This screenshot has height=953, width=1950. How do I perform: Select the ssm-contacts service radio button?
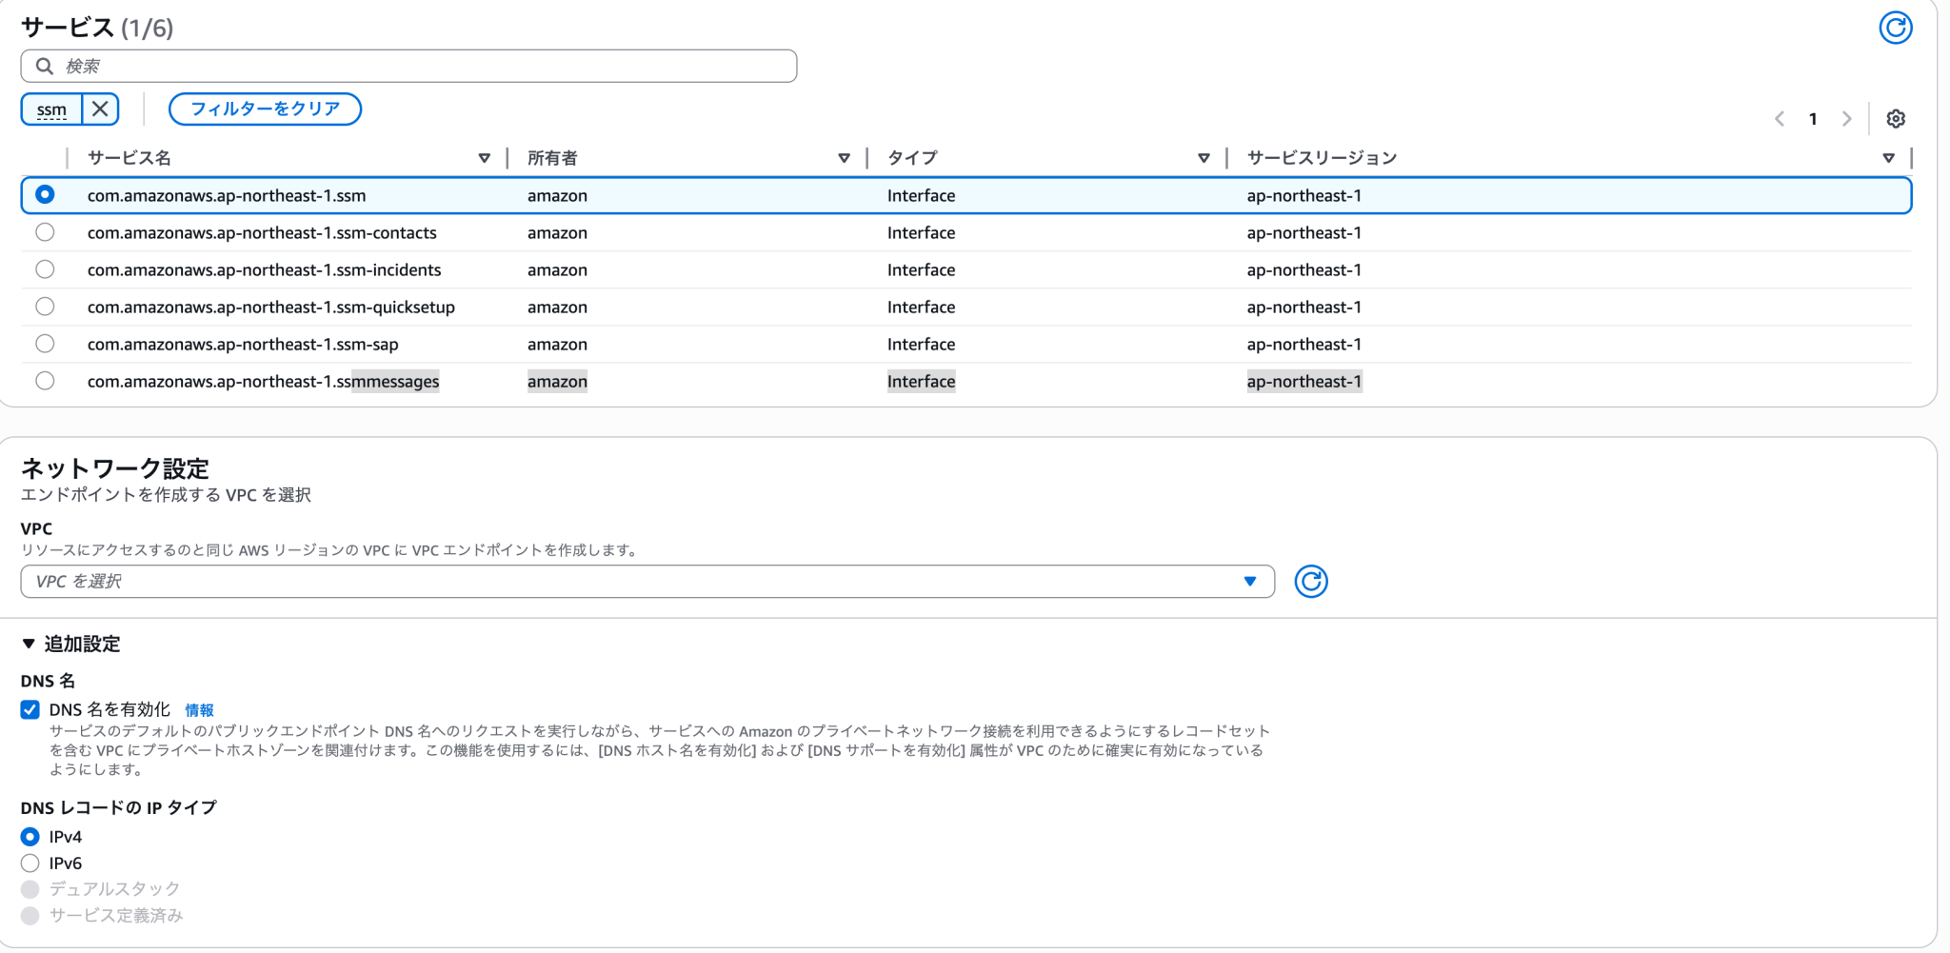click(44, 231)
